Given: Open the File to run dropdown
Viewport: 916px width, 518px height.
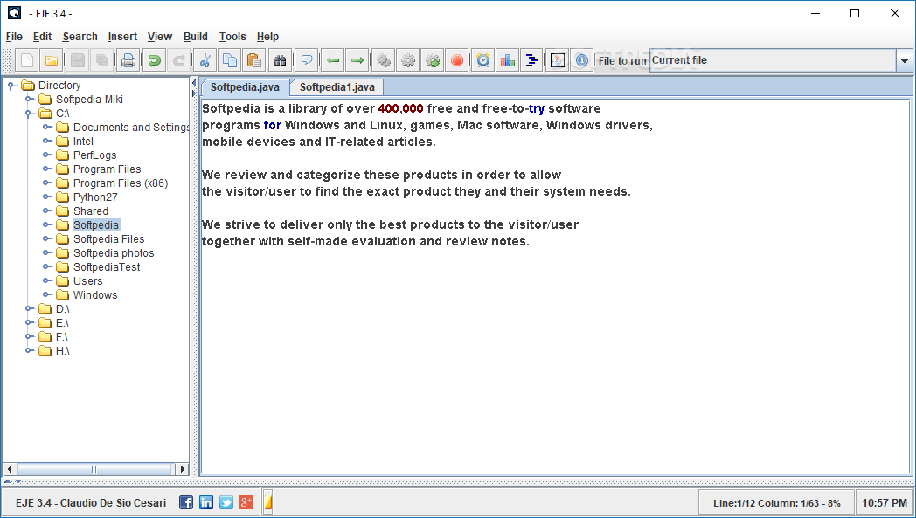Looking at the screenshot, I should (905, 60).
